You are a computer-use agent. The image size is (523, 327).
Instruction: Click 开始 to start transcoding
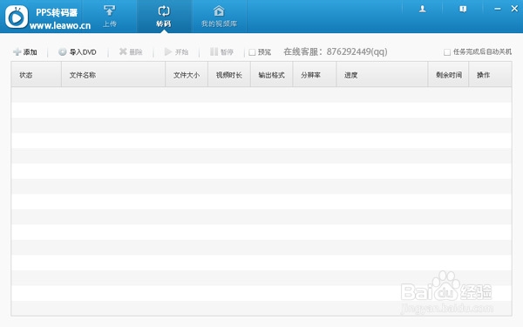tap(176, 51)
